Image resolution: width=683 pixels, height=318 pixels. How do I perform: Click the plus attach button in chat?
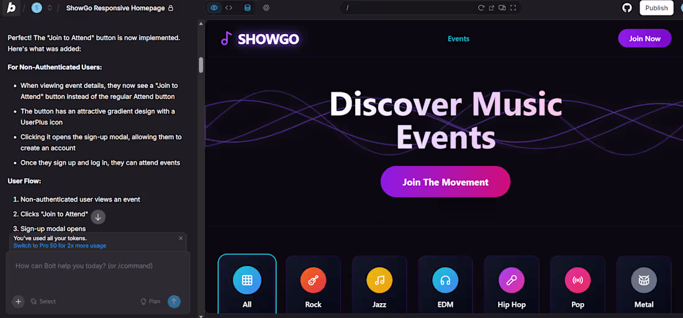18,301
